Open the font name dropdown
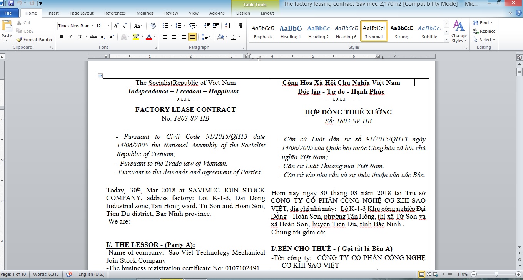Viewport: 523px width, 280px height. click(92, 26)
